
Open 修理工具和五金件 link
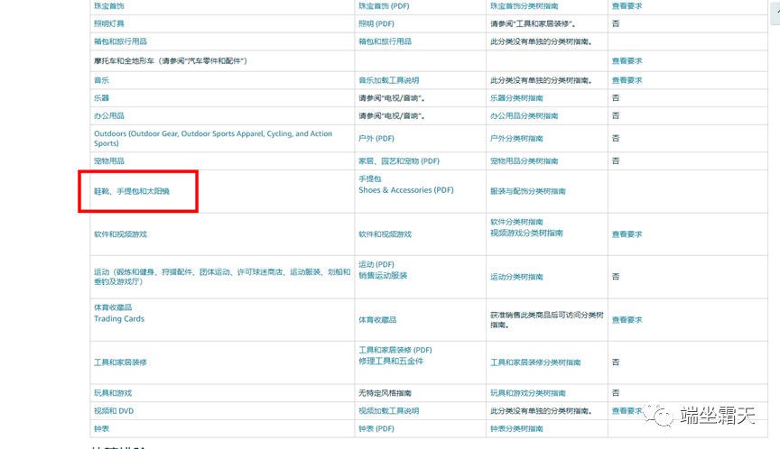[x=391, y=361]
